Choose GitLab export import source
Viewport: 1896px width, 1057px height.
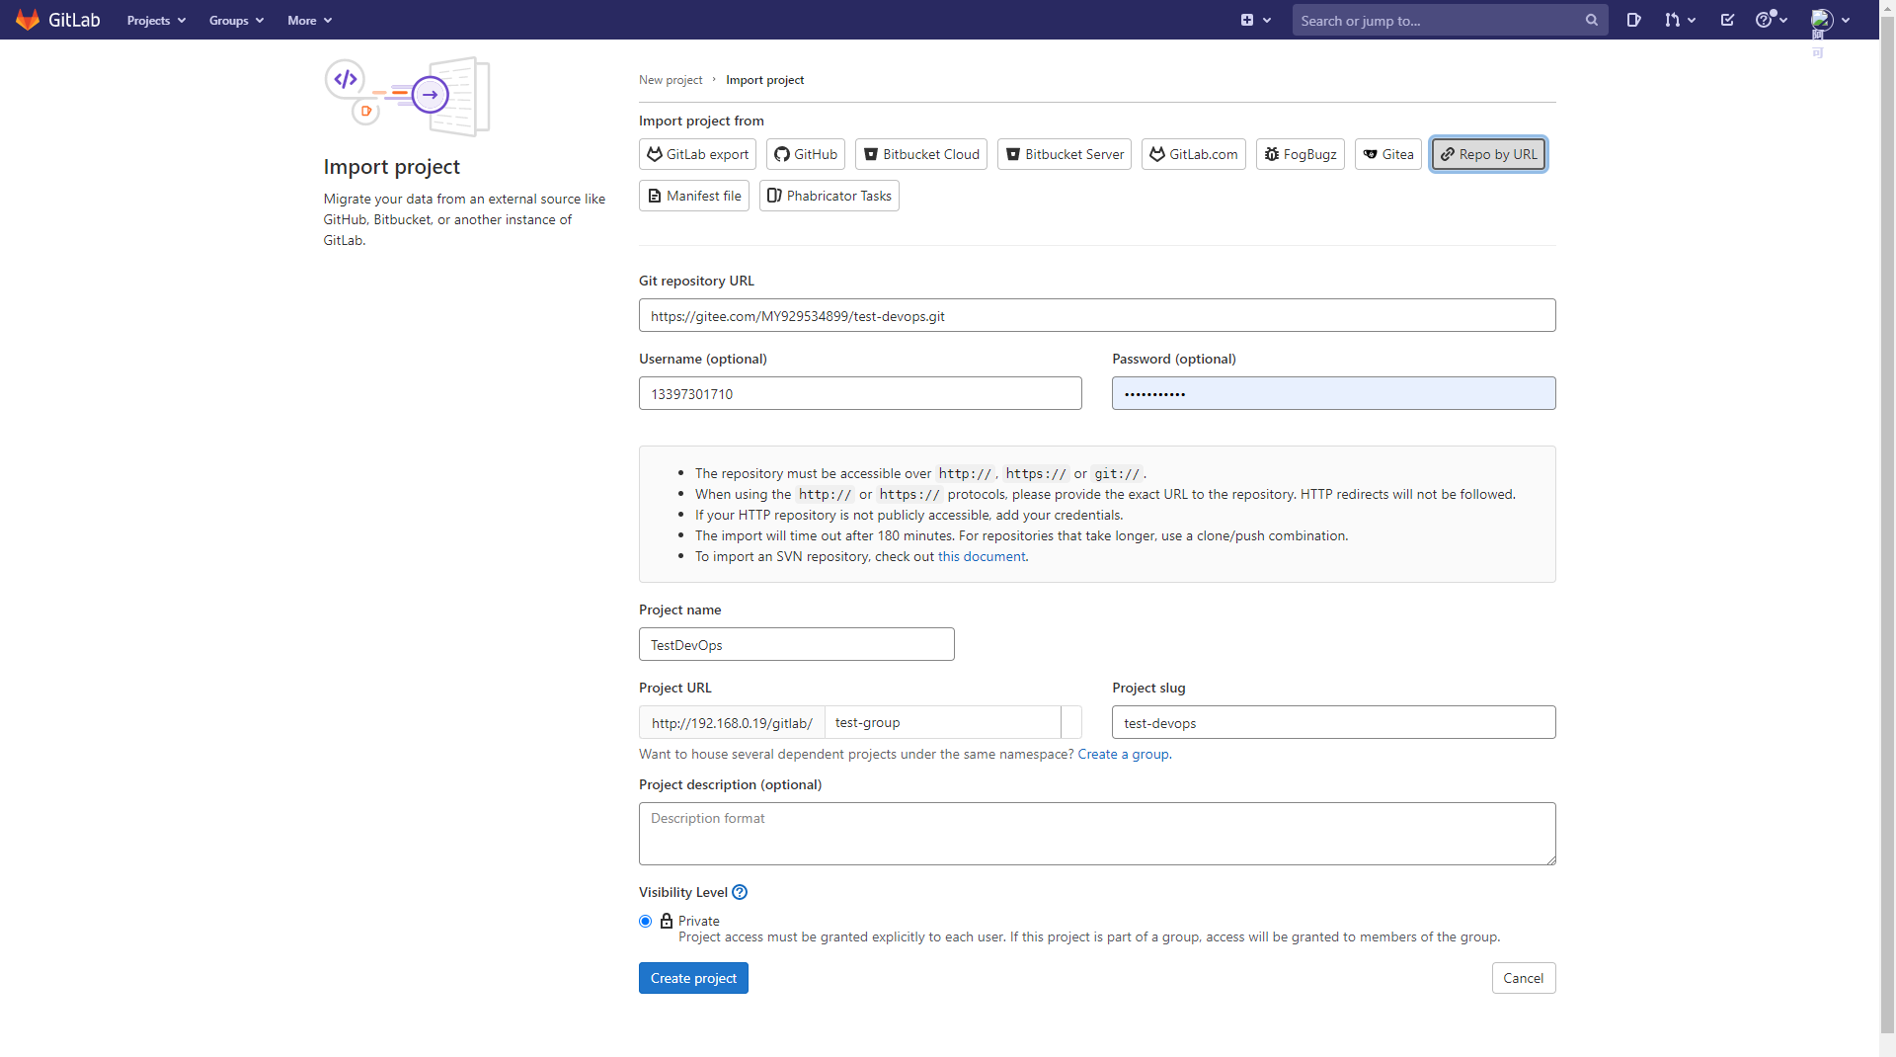click(697, 154)
